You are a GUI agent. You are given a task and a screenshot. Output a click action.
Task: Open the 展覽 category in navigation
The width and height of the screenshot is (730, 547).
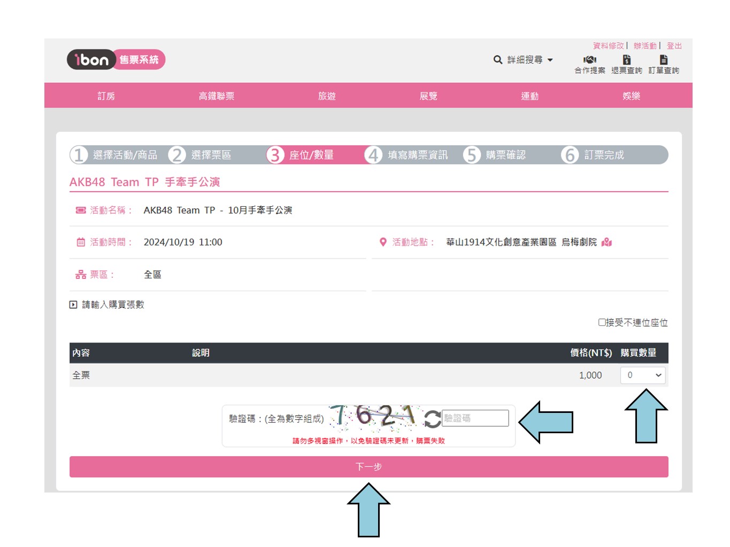click(428, 96)
